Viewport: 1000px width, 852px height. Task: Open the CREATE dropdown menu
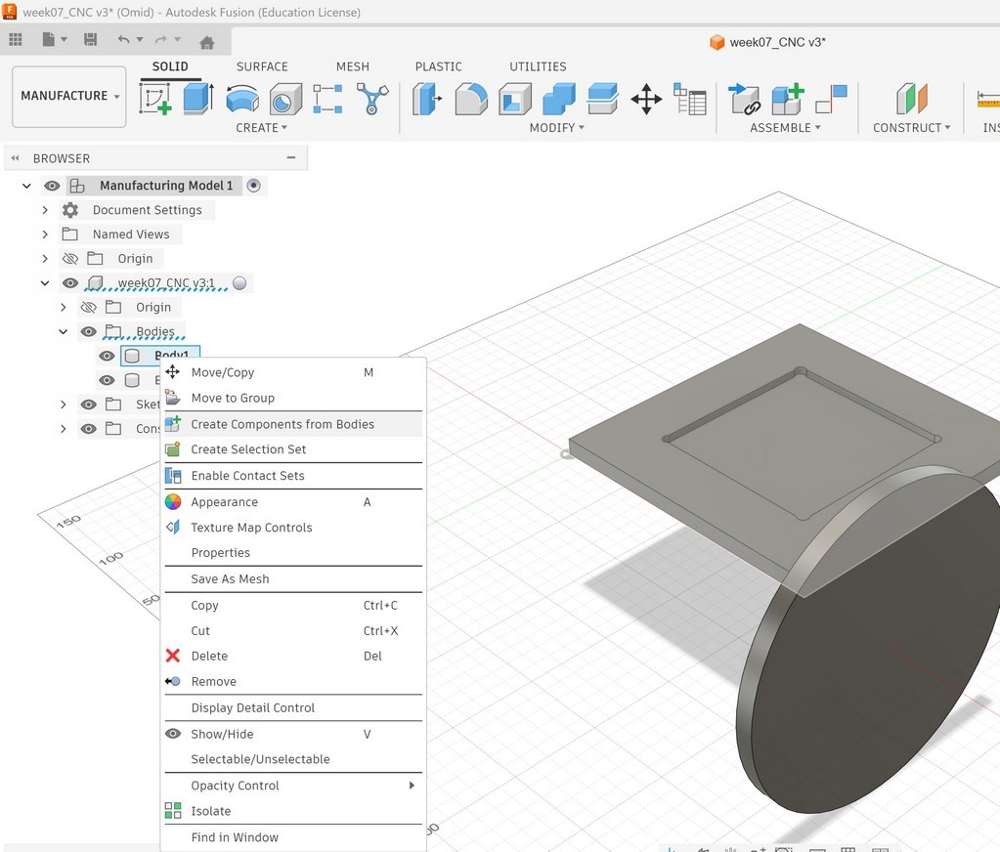pos(261,127)
